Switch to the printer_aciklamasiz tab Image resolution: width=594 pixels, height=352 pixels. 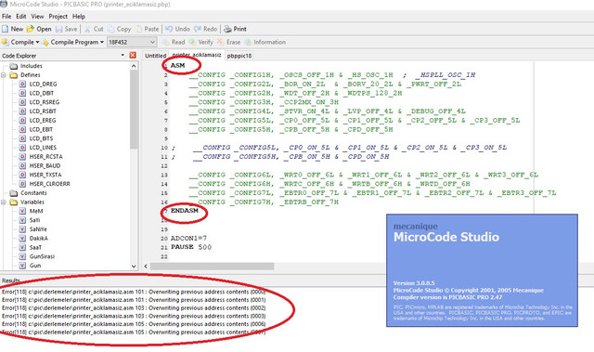(197, 55)
